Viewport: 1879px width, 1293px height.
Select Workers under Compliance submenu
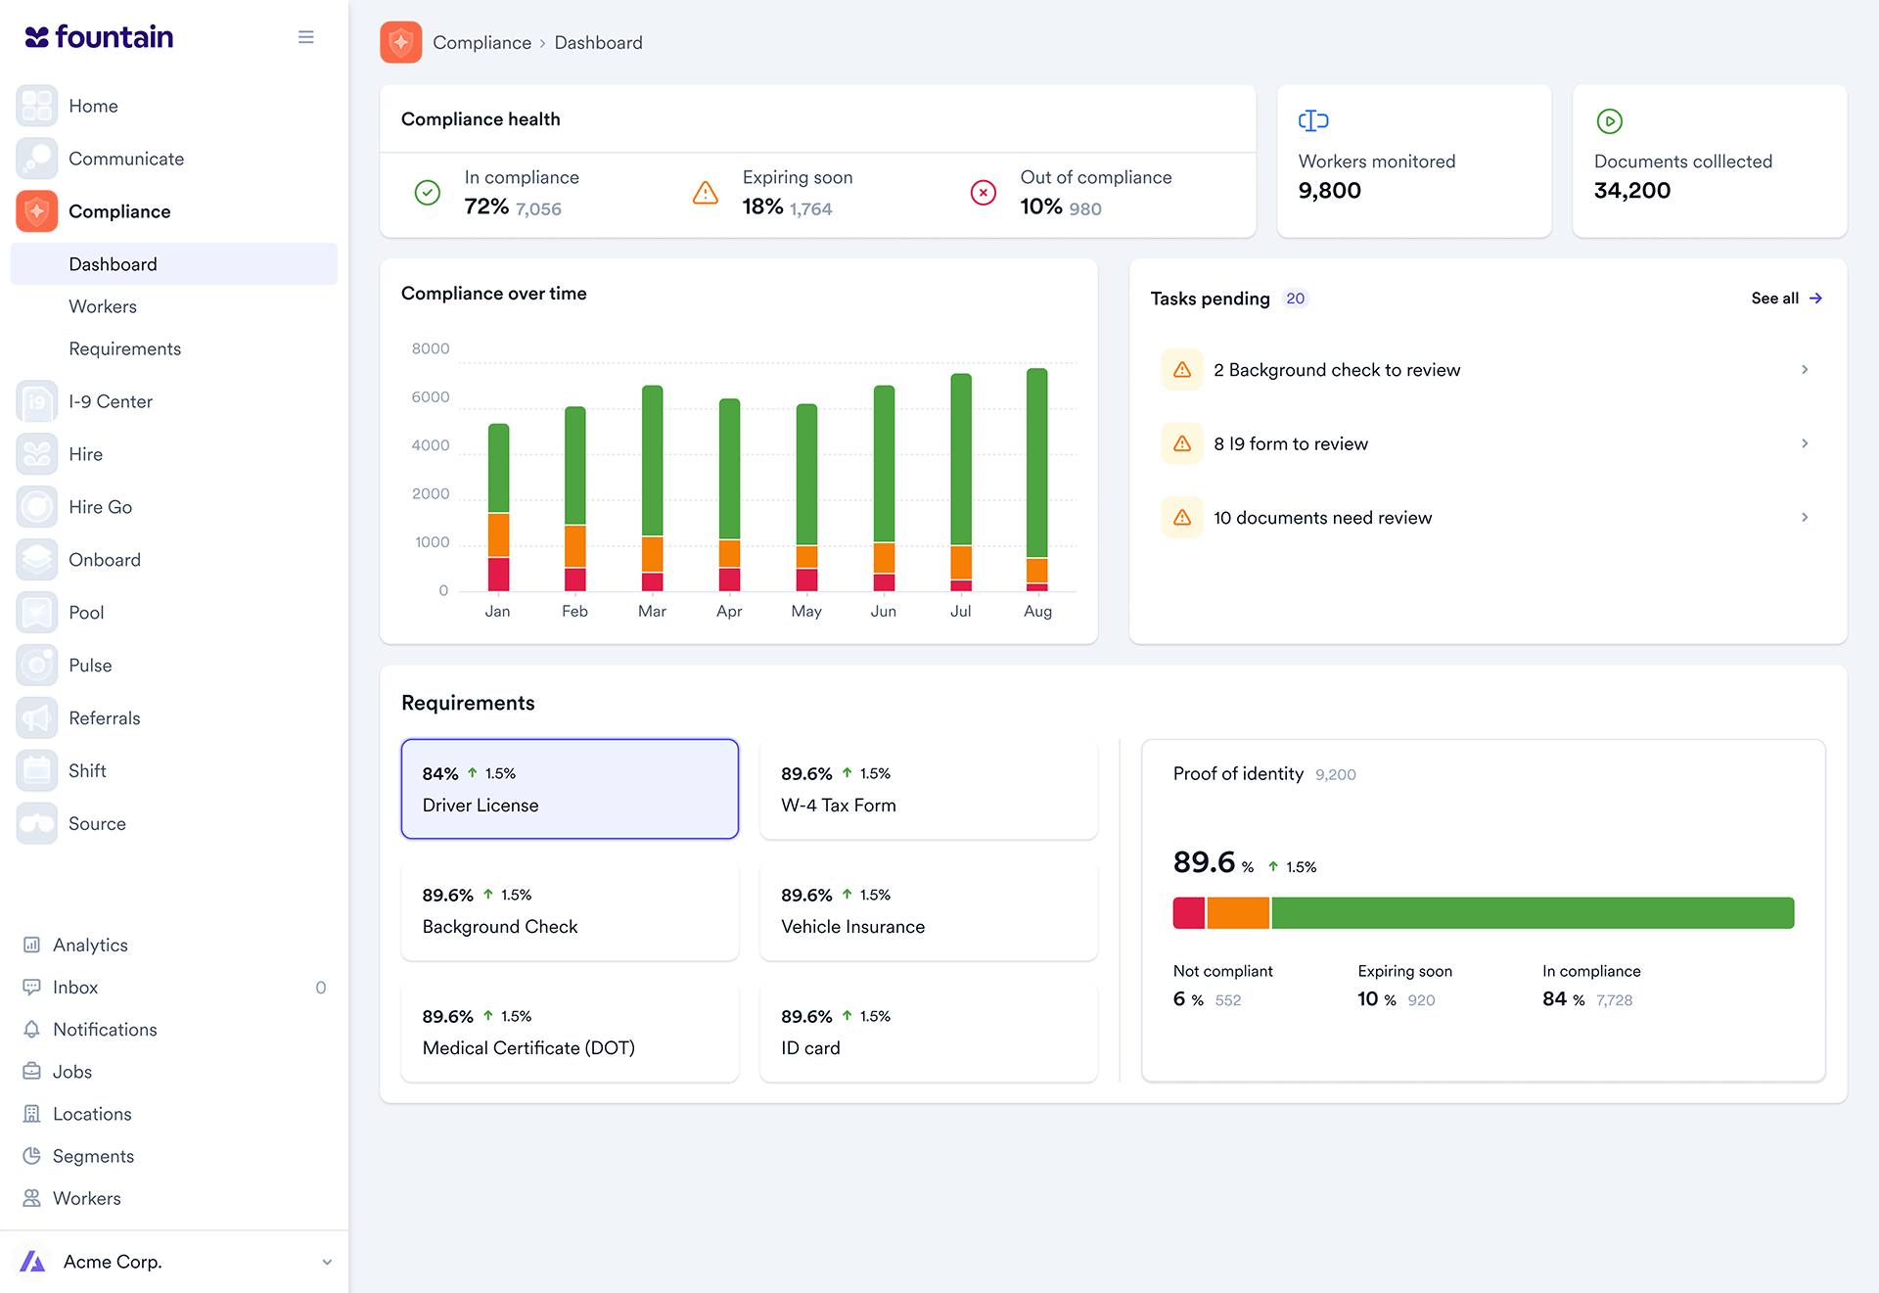pos(103,306)
